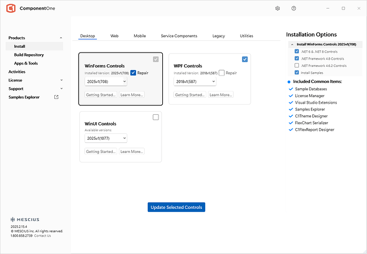Open the Contact Us link
The height and width of the screenshot is (254, 367).
click(x=43, y=236)
